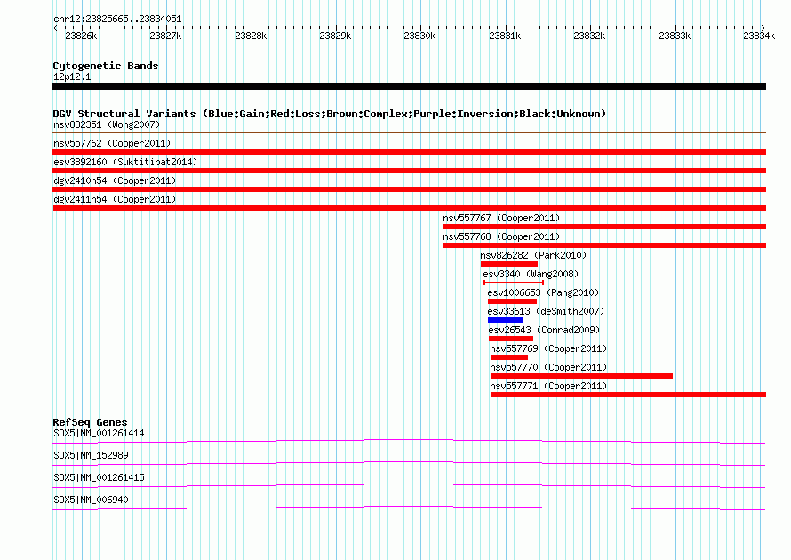This screenshot has height=560, width=791.
Task: Open the dgv2410n54 (Cooper2011) variant label
Action: point(115,180)
